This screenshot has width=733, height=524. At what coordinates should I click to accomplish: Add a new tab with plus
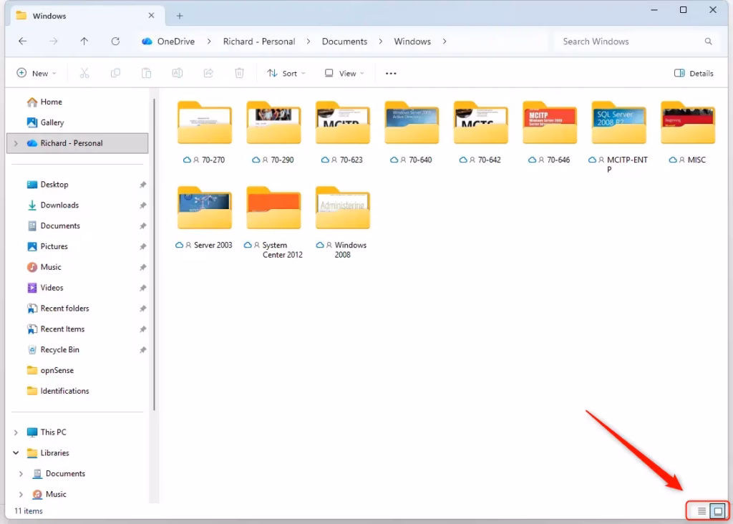click(180, 16)
